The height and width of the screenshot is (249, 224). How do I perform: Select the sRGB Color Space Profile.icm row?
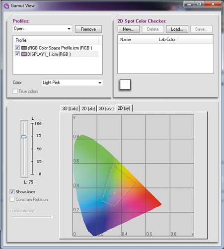pyautogui.click(x=57, y=48)
